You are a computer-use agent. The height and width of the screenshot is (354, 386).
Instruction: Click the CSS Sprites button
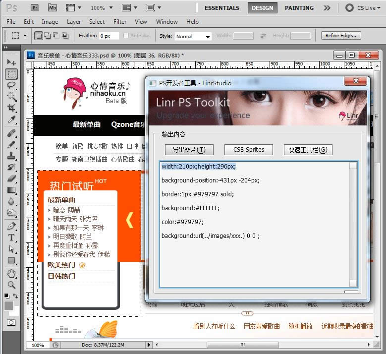[249, 150]
